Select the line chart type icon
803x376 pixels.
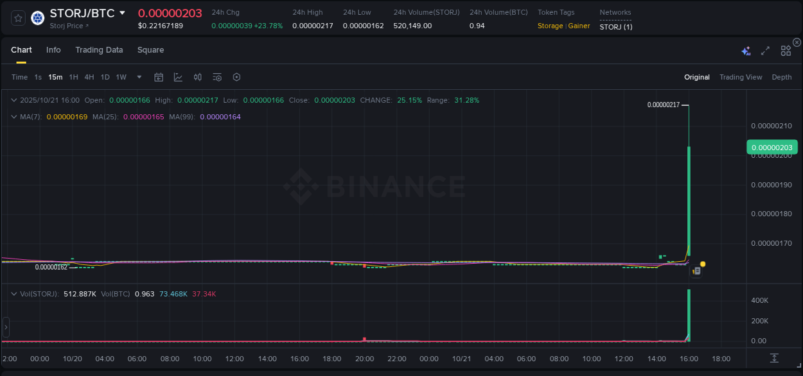pos(178,77)
